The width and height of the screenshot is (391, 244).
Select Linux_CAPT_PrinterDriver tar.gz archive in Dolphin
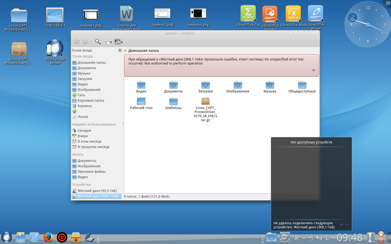(206, 109)
